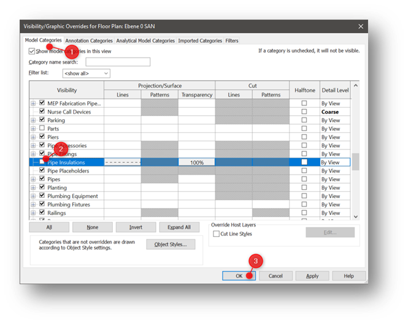Open the Analytical Model Categories tab
This screenshot has width=408, height=324.
pyautogui.click(x=145, y=41)
